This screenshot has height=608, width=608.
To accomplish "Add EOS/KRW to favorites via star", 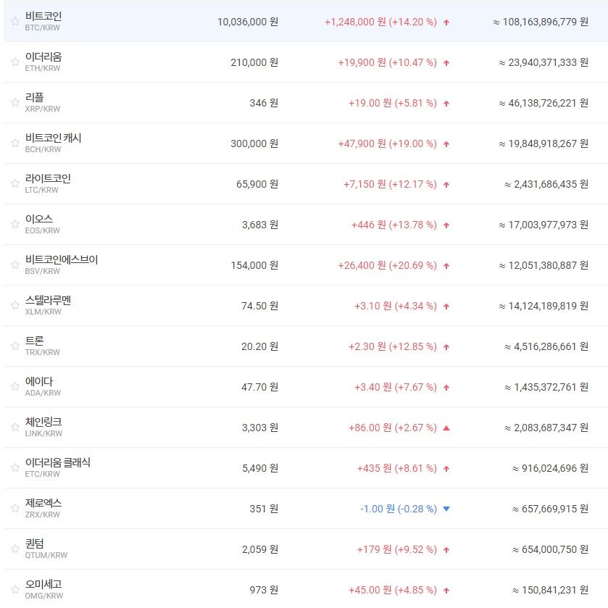I will pyautogui.click(x=14, y=225).
